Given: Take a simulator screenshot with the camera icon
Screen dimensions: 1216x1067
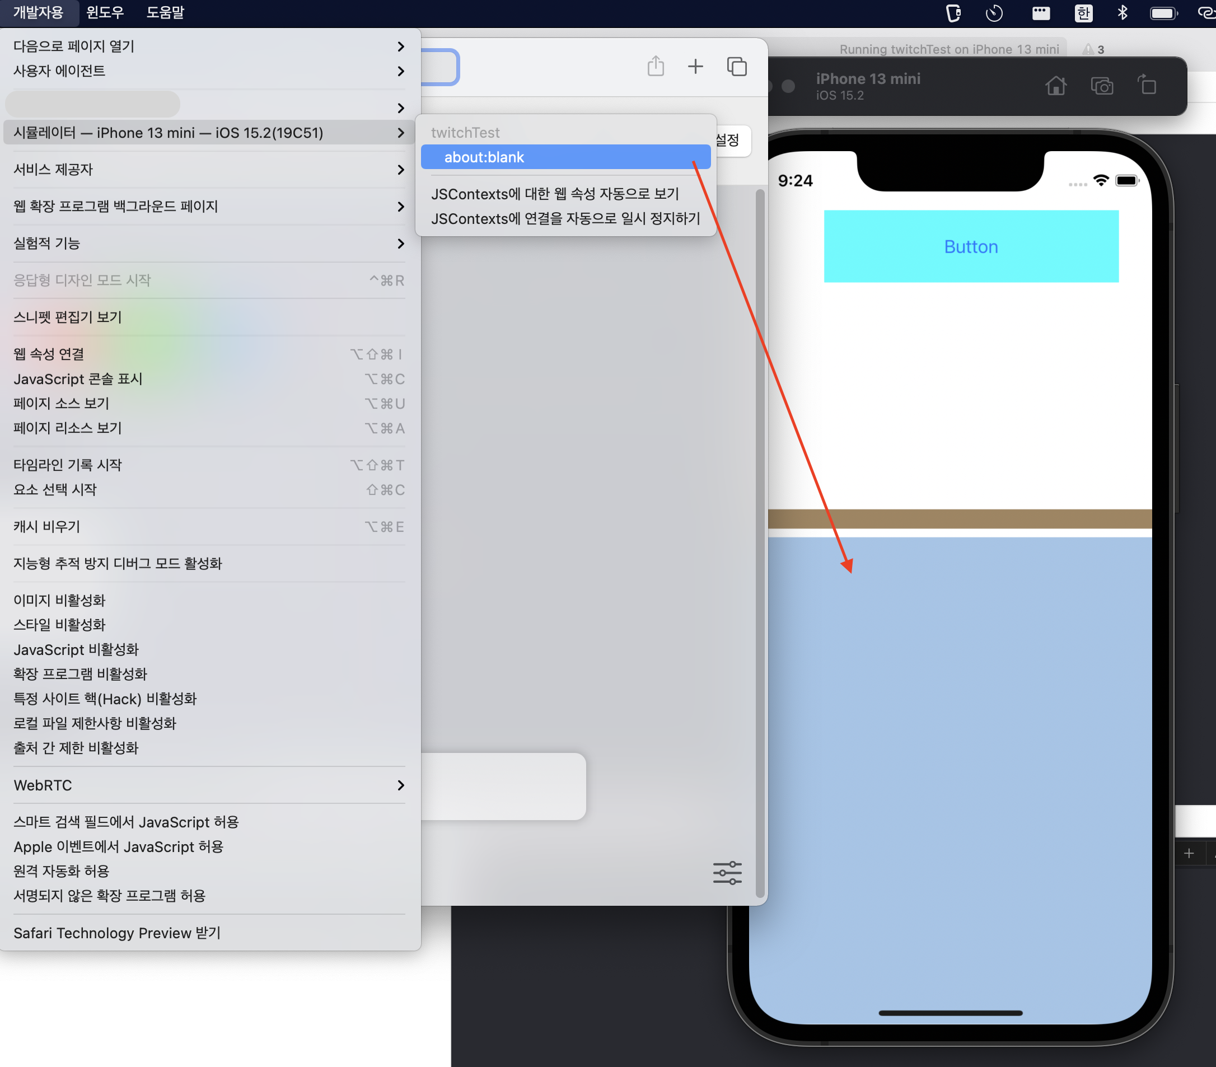Looking at the screenshot, I should tap(1101, 86).
